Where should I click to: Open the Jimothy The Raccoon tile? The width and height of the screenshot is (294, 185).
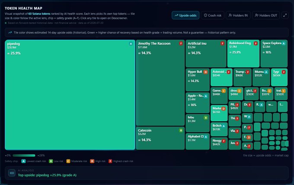click(x=160, y=83)
